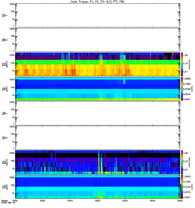
Task: Select the "thc fbk scm1" y-axis label
Action: 5,187
